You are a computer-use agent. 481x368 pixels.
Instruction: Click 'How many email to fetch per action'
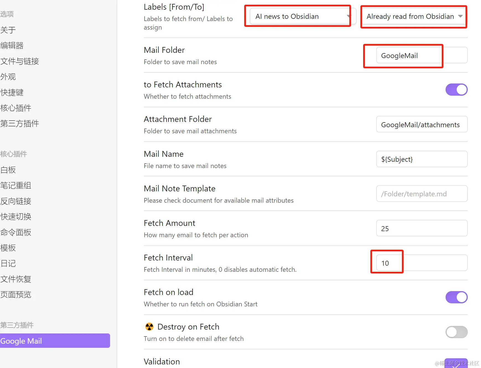(196, 235)
